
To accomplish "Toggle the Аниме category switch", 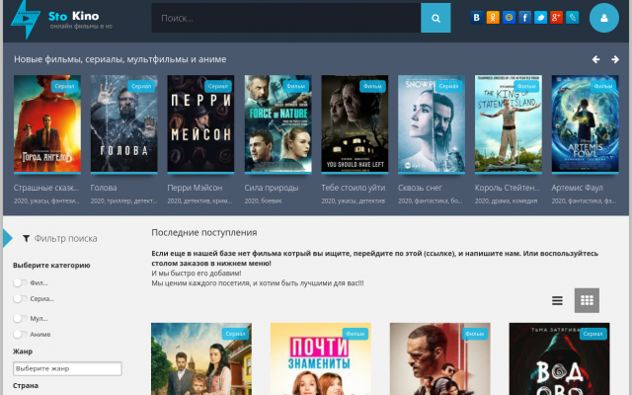I will click(x=20, y=334).
